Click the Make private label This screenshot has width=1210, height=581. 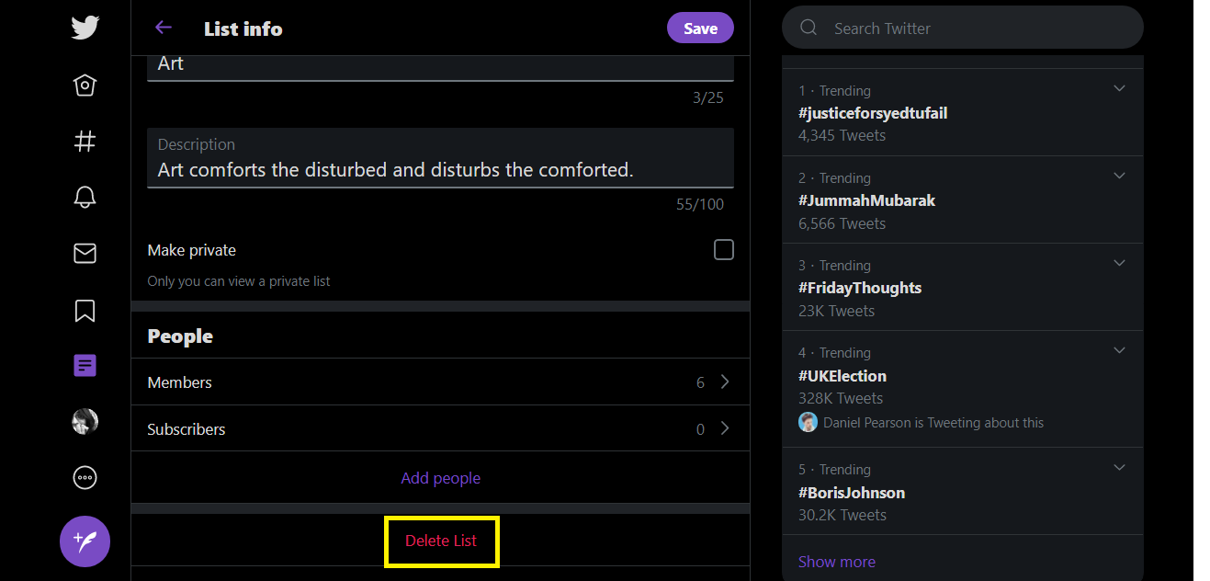(192, 250)
